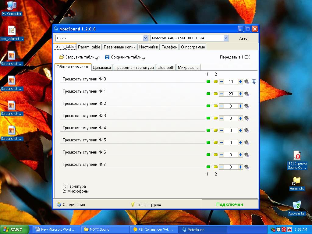The height and width of the screenshot is (234, 312).
Task: Click the speaker icon for Громкость ступени № 2
Action: tap(247, 106)
